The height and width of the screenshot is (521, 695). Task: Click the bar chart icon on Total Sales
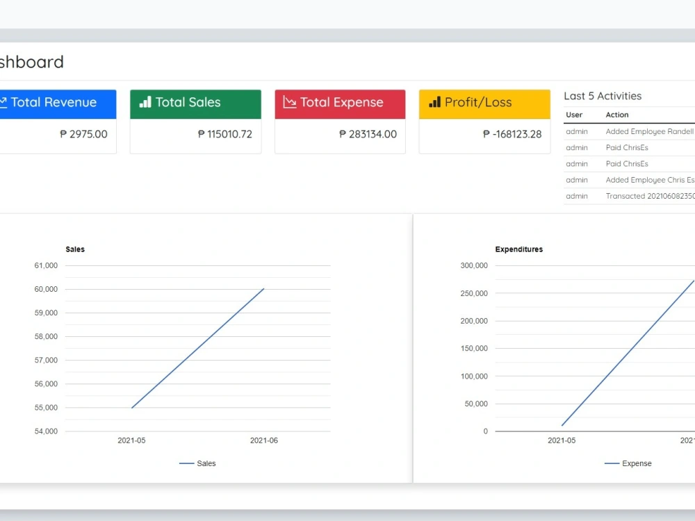click(x=145, y=102)
